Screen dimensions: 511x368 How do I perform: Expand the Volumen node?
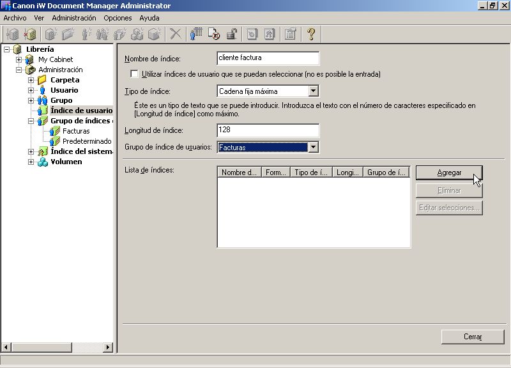[31, 162]
